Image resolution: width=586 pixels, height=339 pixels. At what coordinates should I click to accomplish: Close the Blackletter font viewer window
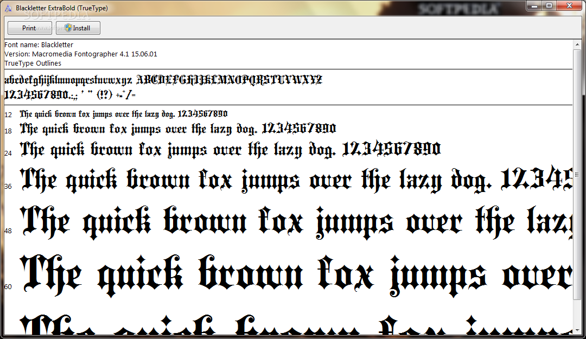(569, 5)
